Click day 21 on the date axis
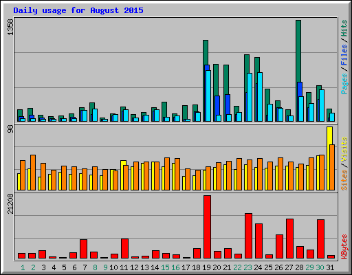352x275 pixels. [227, 267]
